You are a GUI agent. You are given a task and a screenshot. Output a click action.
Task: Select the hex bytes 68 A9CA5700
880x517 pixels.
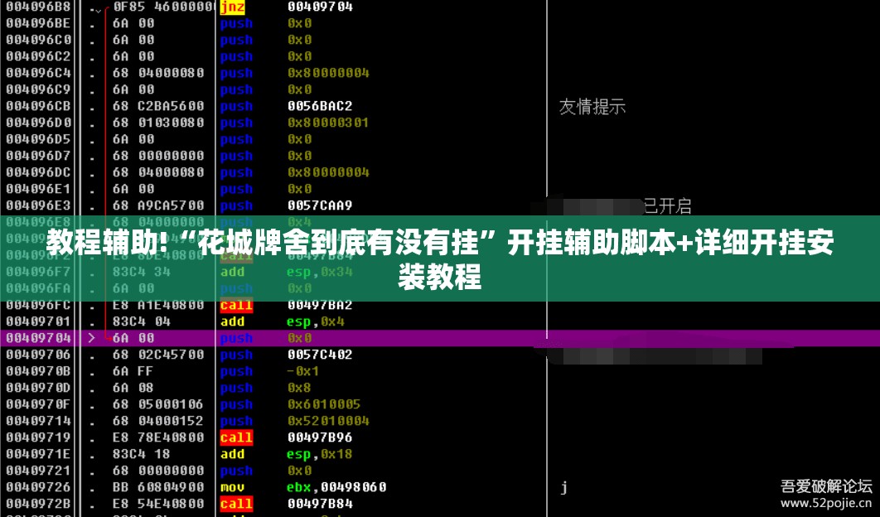click(x=158, y=206)
